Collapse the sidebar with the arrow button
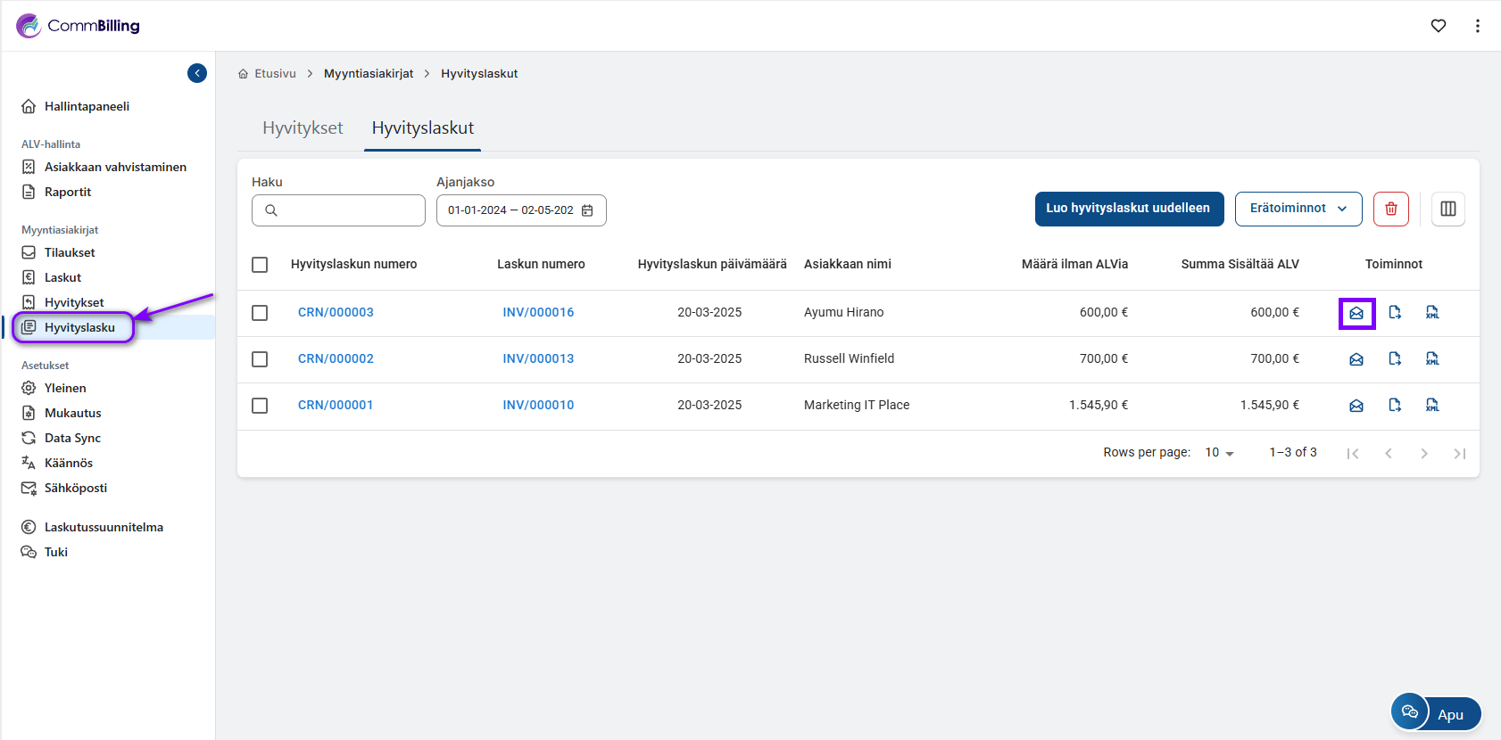The height and width of the screenshot is (740, 1501). click(x=197, y=73)
